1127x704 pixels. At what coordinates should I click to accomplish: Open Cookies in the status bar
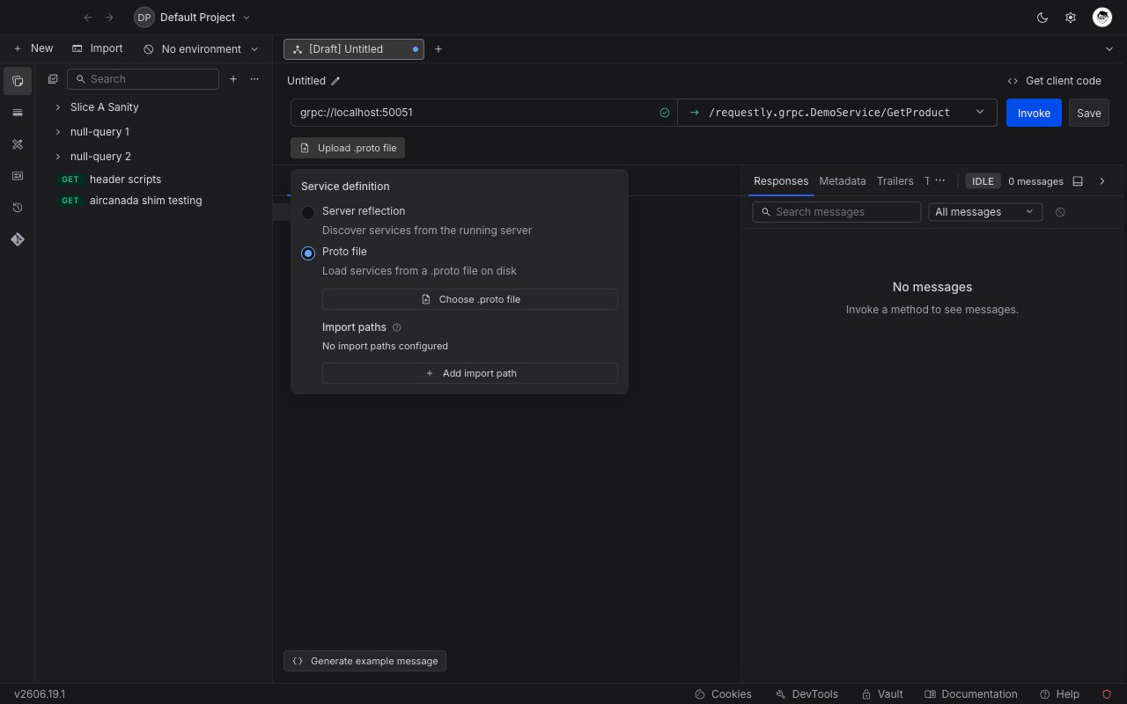(723, 694)
